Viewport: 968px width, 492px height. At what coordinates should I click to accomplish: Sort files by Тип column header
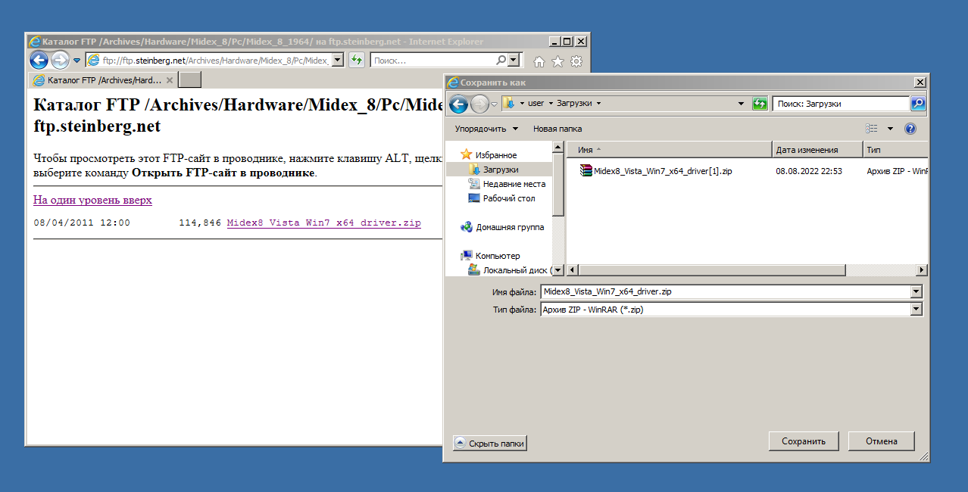pos(895,150)
